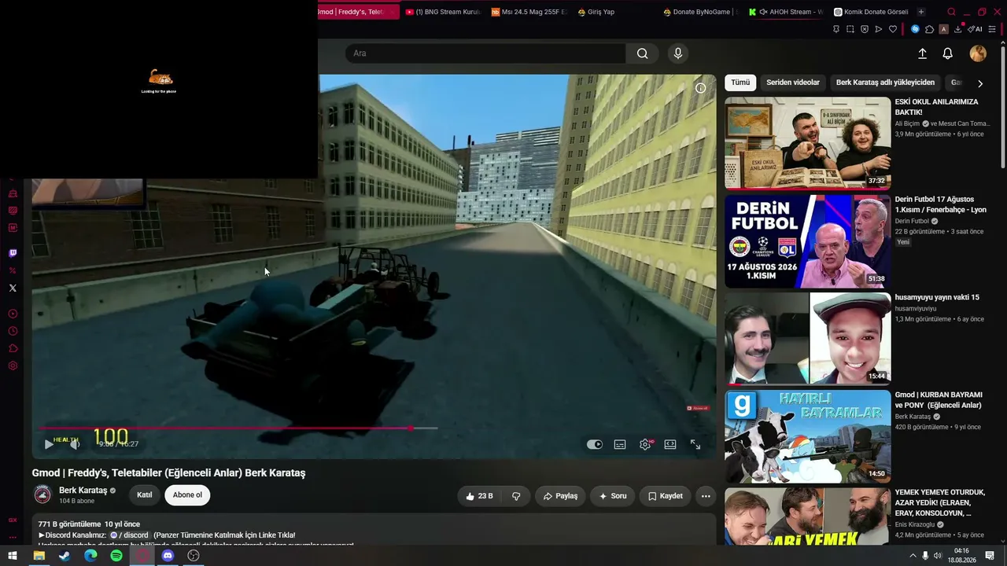Image resolution: width=1007 pixels, height=566 pixels.
Task: Click the 'Katıl' join button
Action: click(x=145, y=495)
